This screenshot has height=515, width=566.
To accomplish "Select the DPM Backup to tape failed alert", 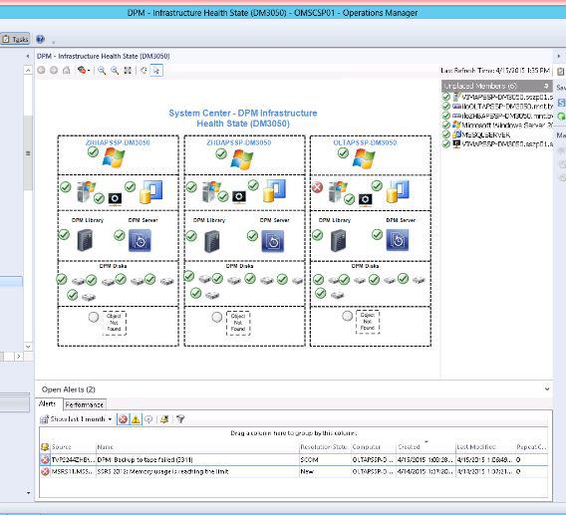I will (x=294, y=460).
